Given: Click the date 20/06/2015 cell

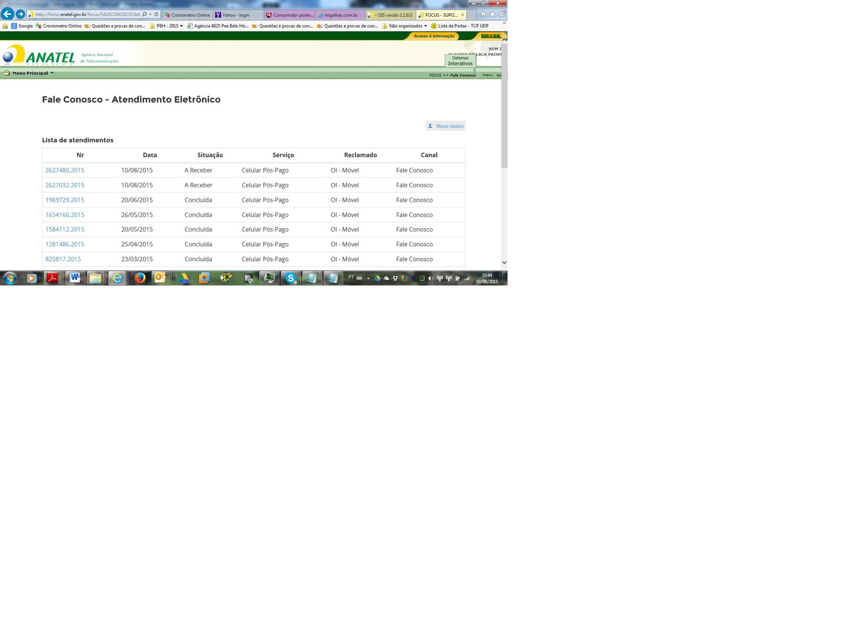Looking at the screenshot, I should point(137,200).
